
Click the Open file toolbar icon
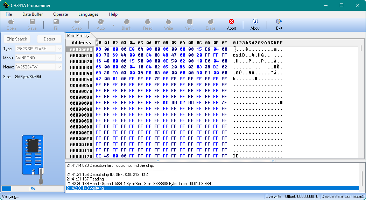[x=11, y=24]
